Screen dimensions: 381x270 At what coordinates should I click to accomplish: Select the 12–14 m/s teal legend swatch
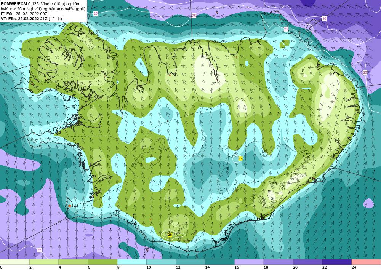click(x=190, y=262)
